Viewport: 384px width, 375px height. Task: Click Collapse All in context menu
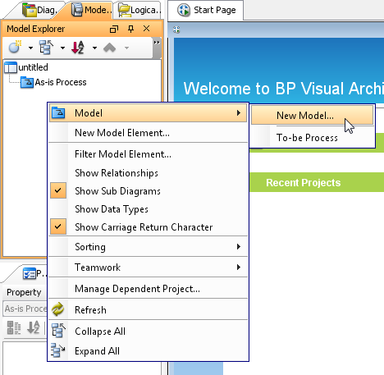[x=148, y=332]
